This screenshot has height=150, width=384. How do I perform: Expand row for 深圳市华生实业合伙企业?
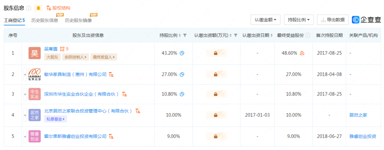(25, 94)
